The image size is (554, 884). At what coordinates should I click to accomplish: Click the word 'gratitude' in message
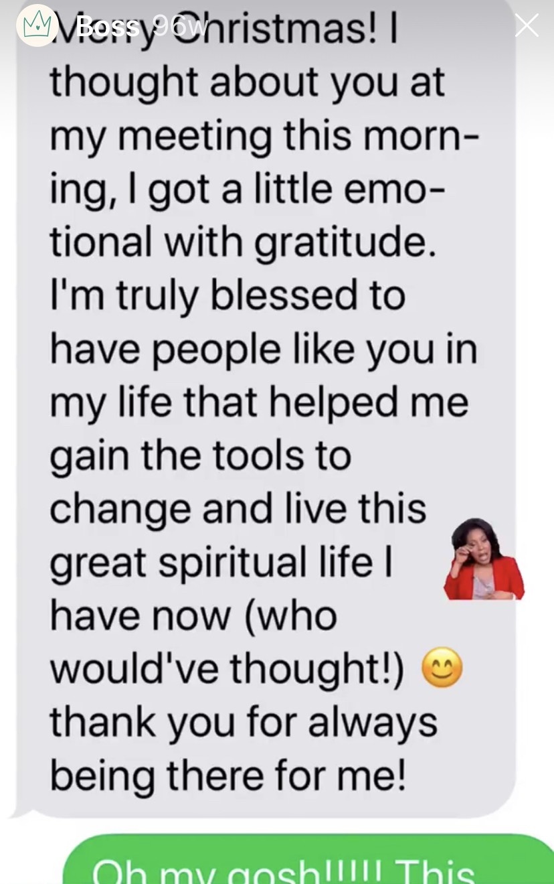(345, 244)
